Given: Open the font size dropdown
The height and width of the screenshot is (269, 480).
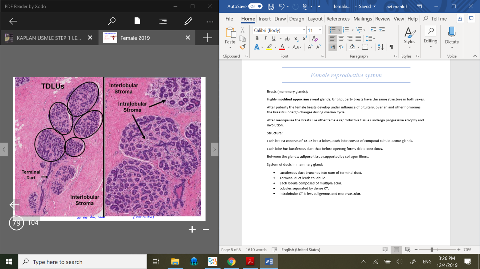Looking at the screenshot, I should coord(320,30).
